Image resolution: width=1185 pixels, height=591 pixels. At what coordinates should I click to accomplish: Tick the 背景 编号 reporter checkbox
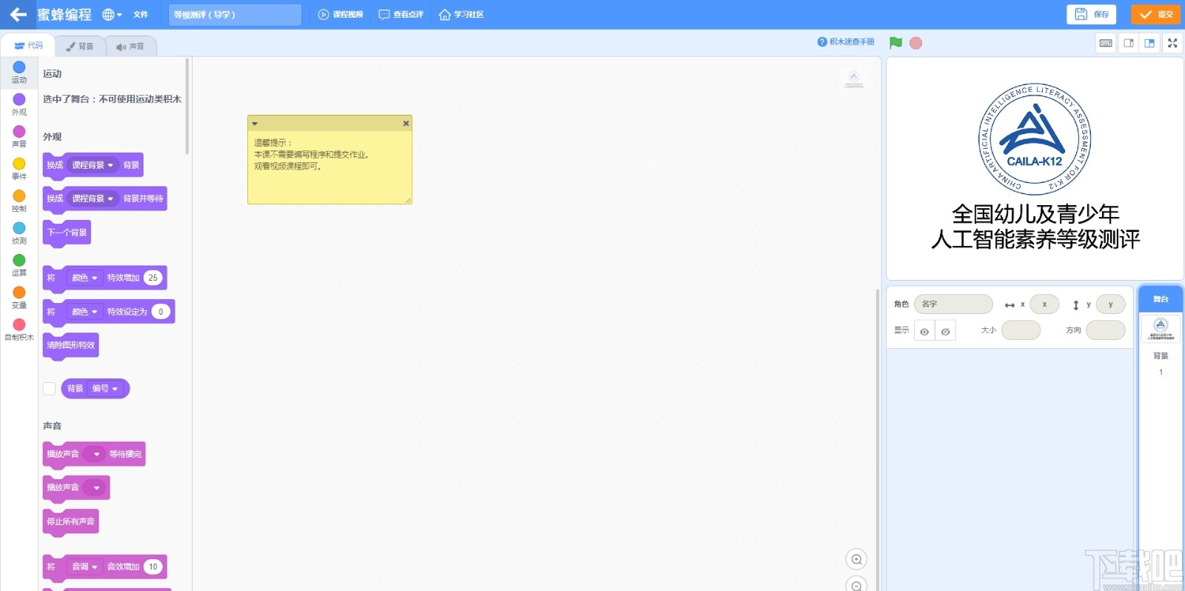pyautogui.click(x=50, y=389)
